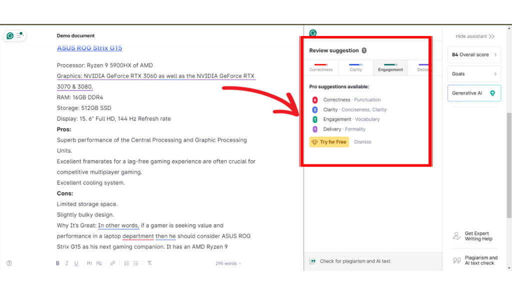Expand the Goals panel

474,74
